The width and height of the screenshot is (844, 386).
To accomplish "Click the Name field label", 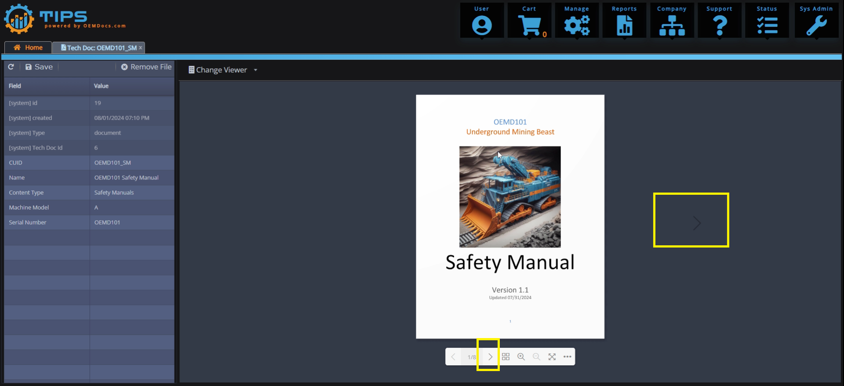I will pyautogui.click(x=17, y=178).
